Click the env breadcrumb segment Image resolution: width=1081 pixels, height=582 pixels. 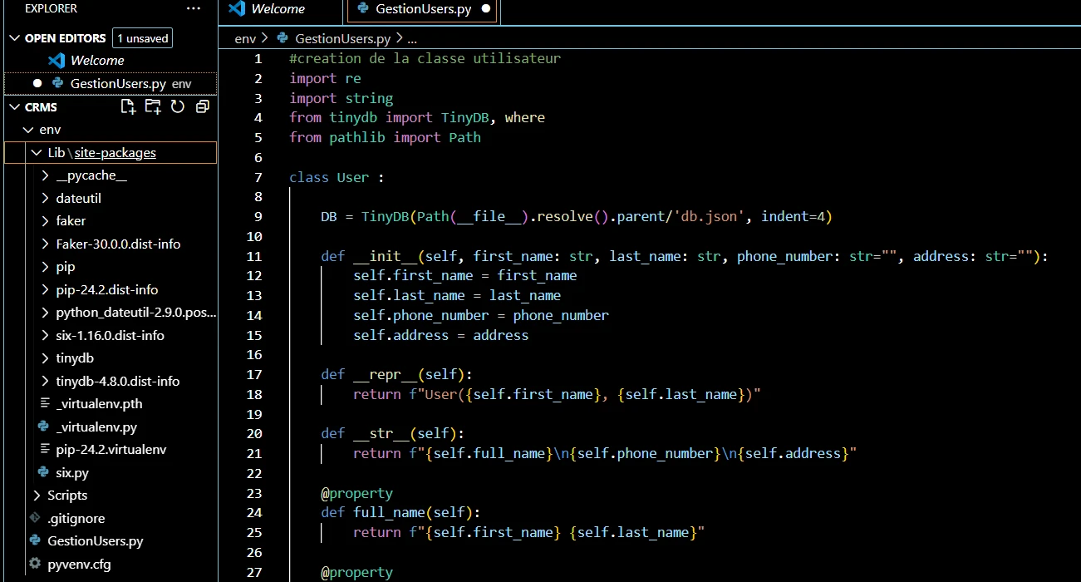[245, 38]
